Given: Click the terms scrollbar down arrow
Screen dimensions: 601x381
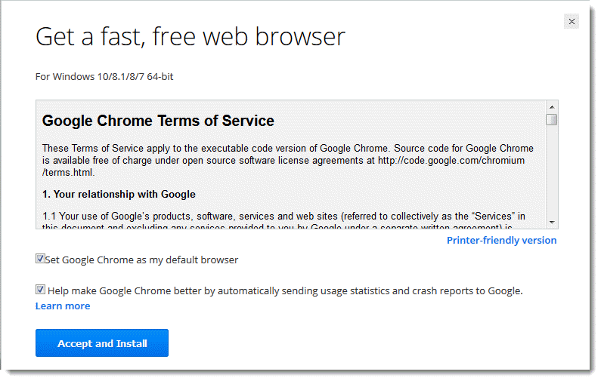Looking at the screenshot, I should [x=552, y=223].
